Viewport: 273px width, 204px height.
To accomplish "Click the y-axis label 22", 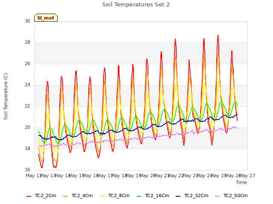I will point(27,106).
